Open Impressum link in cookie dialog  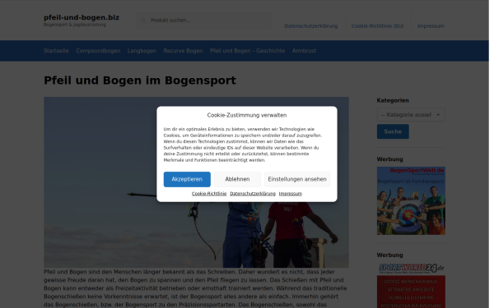pyautogui.click(x=290, y=194)
